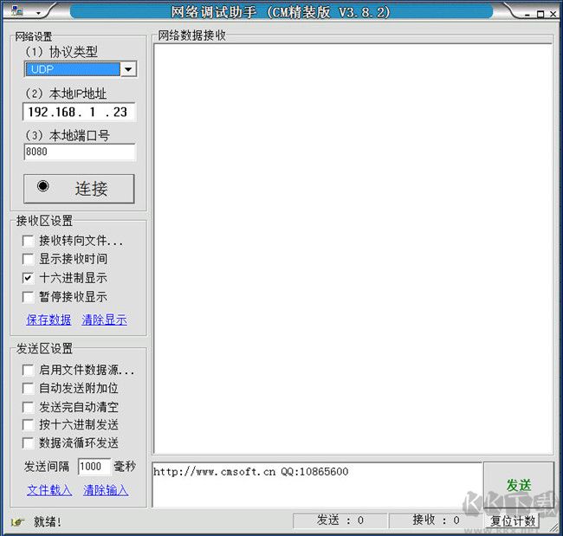Screen dimensions: 563x536
Task: Click the small dropdown arrow beside title icon
Action: 38,13
